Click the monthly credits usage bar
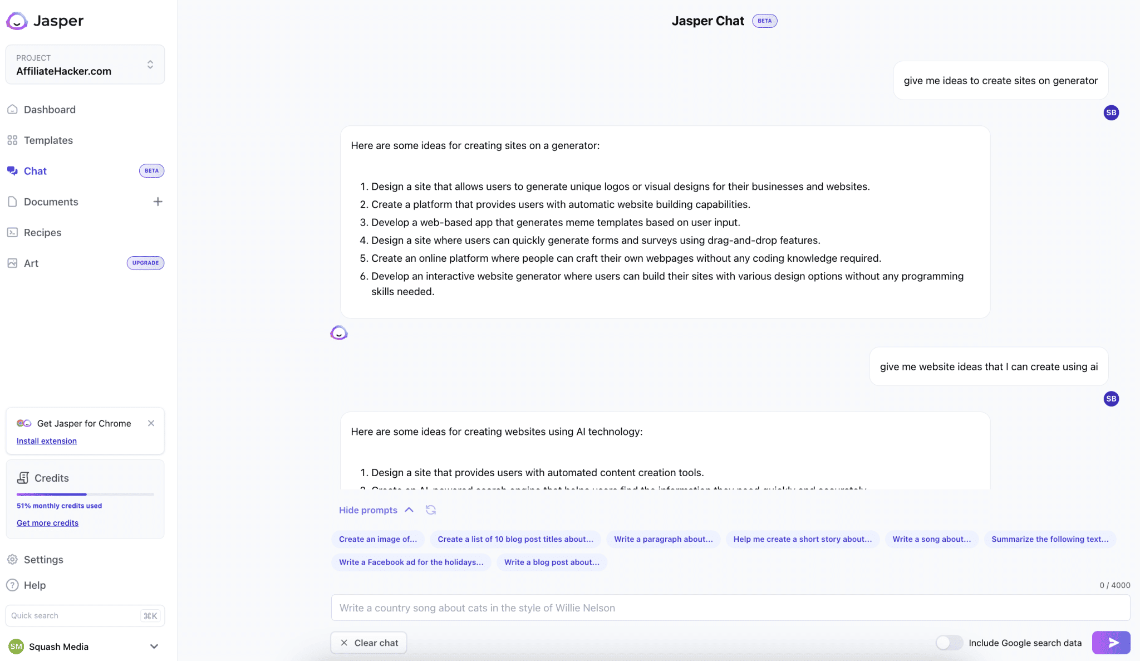The height and width of the screenshot is (661, 1140). click(x=85, y=494)
